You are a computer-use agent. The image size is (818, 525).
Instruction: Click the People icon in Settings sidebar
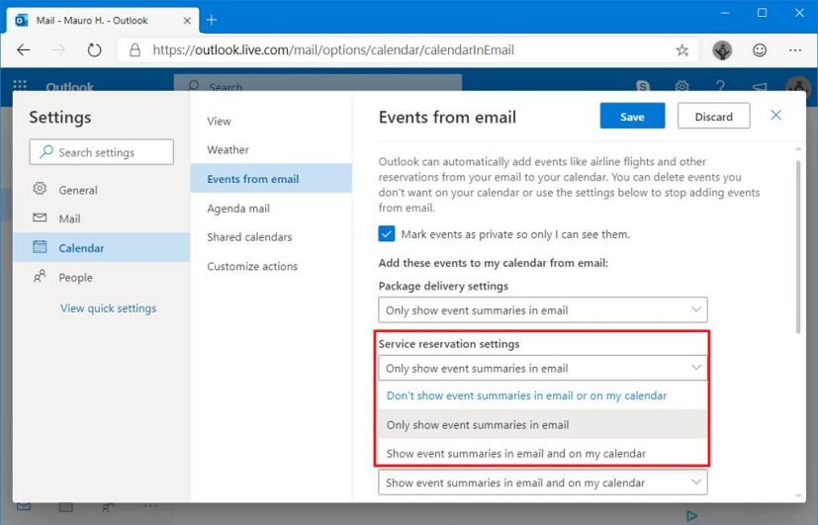click(x=40, y=276)
